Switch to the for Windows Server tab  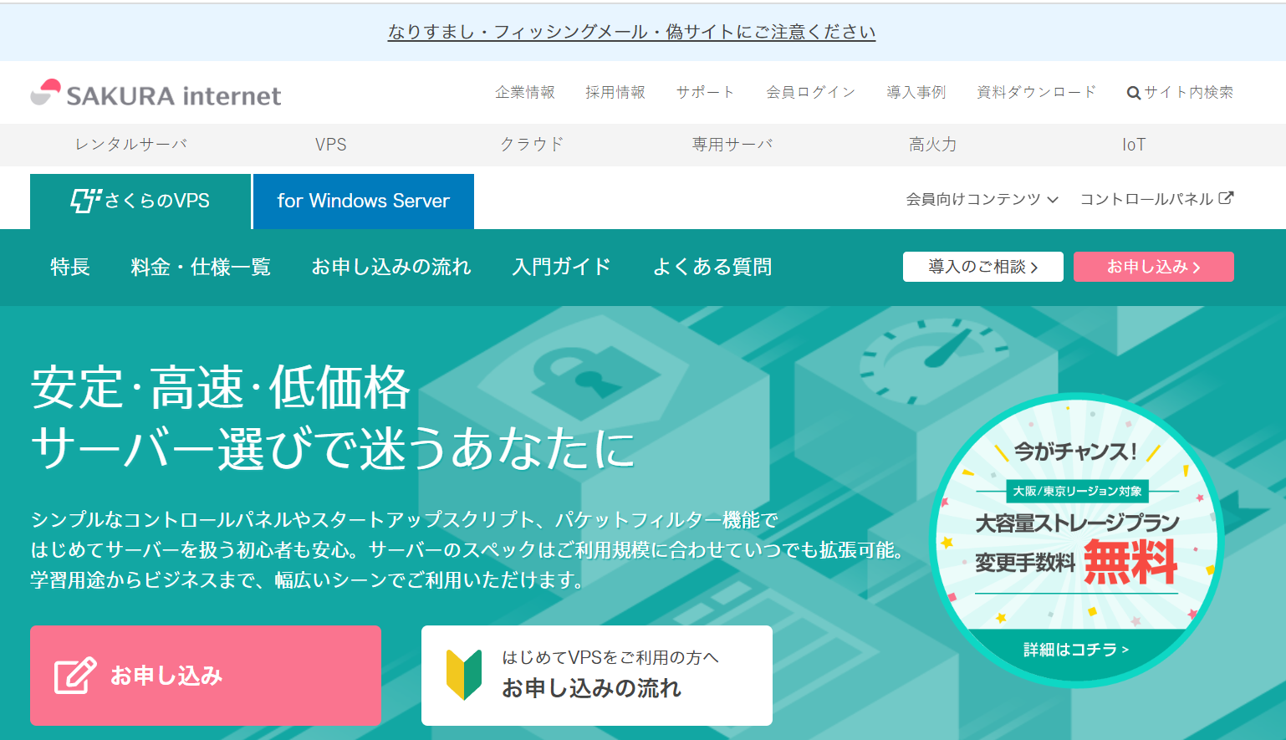coord(363,201)
